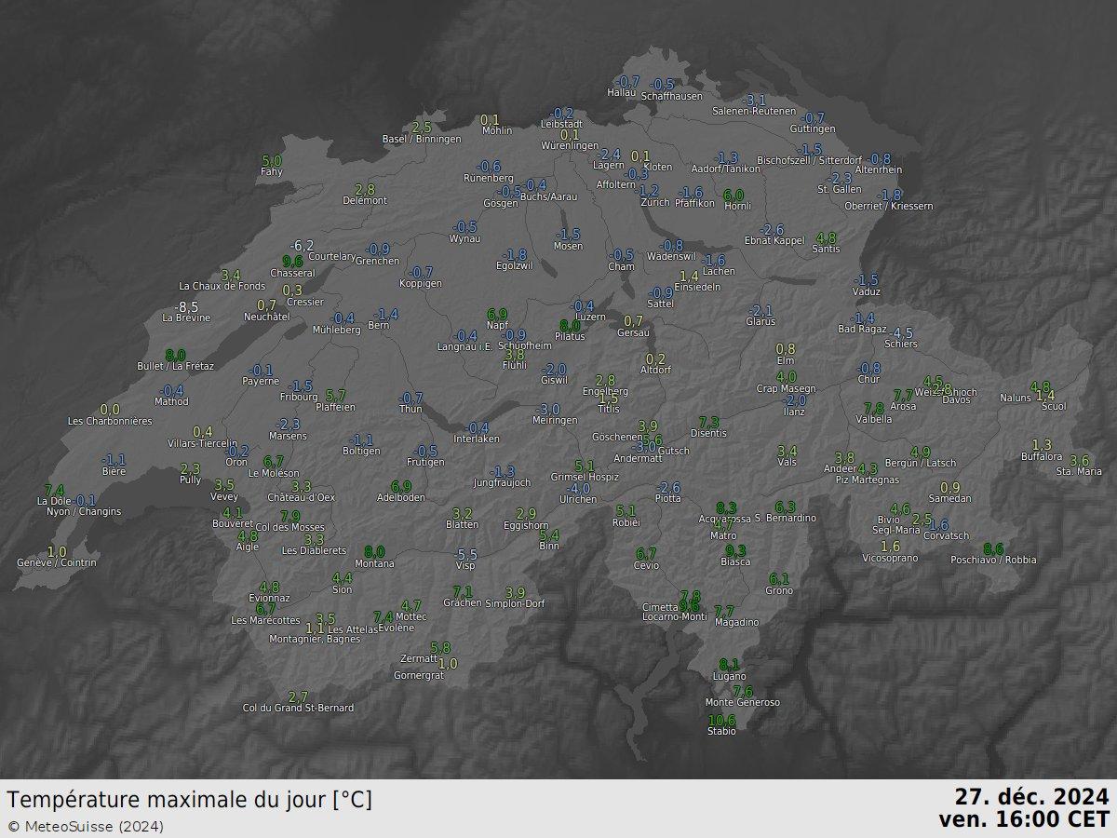Click the Vicosoprano station label

pos(890,558)
